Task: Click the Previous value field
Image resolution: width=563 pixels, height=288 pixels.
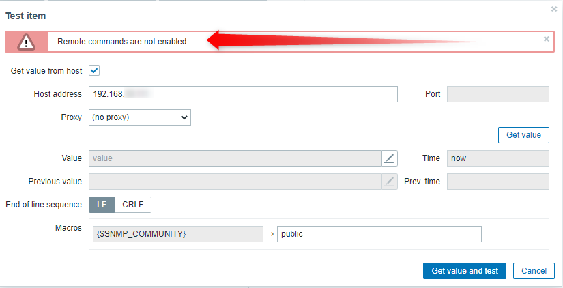Action: point(235,182)
